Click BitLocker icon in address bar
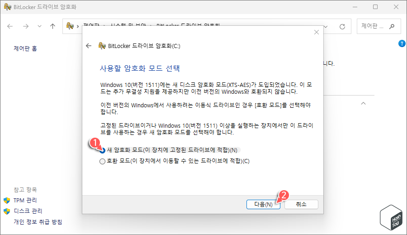The height and width of the screenshot is (235, 407). (x=70, y=26)
